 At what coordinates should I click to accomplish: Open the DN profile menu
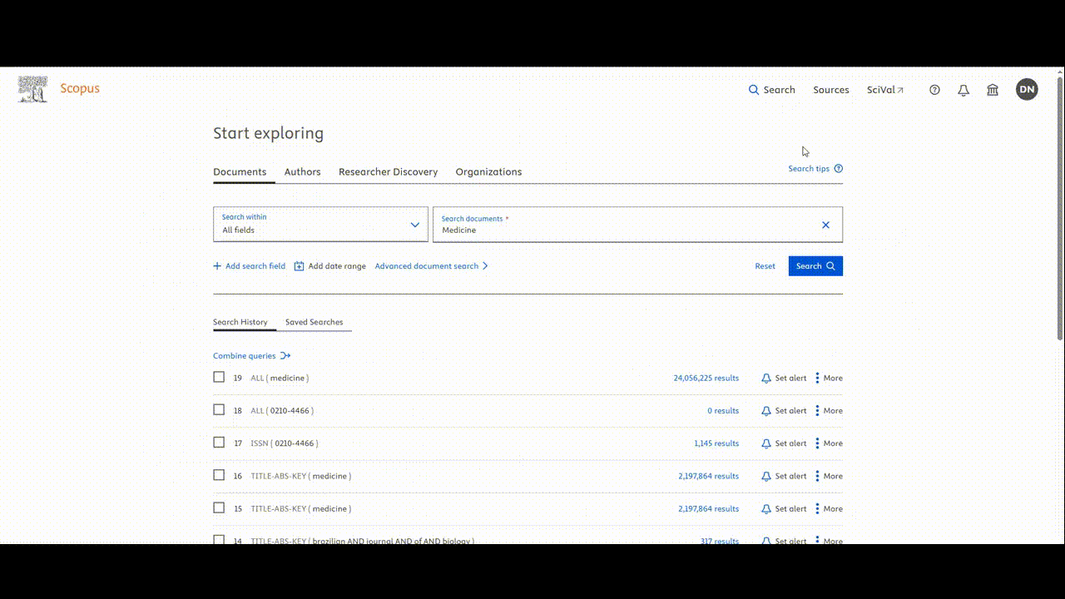[x=1027, y=89]
